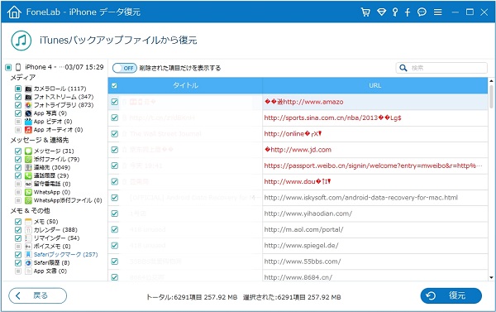The width and height of the screenshot is (496, 312).
Task: Open the key registration icon
Action: pyautogui.click(x=395, y=12)
